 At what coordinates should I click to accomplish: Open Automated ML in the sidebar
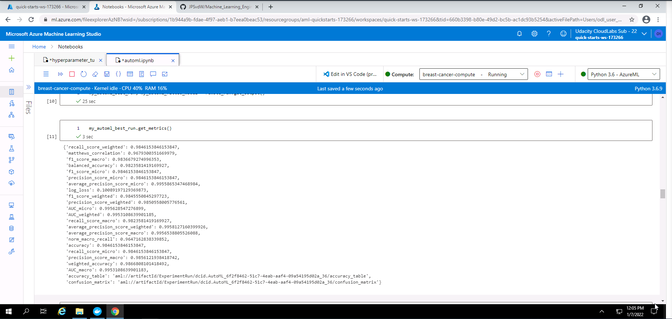pos(12,103)
